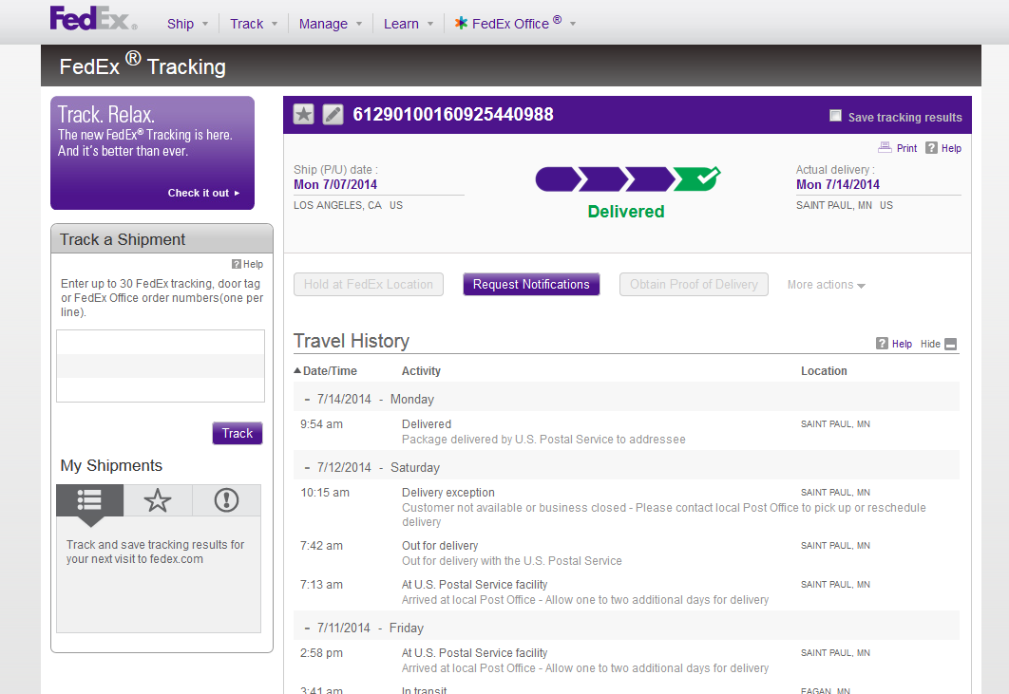Click the Help link in Track a Shipment

click(x=253, y=264)
